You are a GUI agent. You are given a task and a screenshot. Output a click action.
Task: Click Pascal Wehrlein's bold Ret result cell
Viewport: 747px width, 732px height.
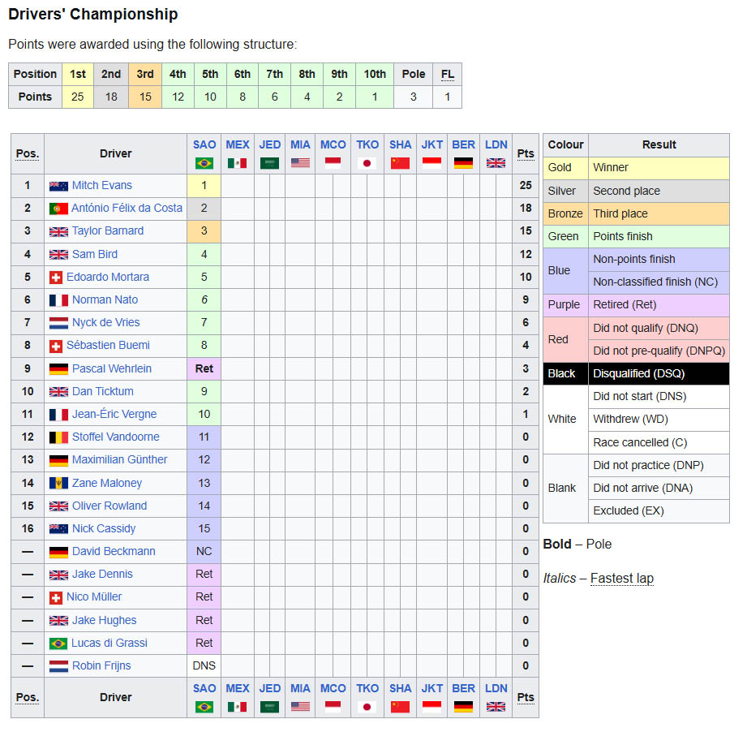pos(204,369)
